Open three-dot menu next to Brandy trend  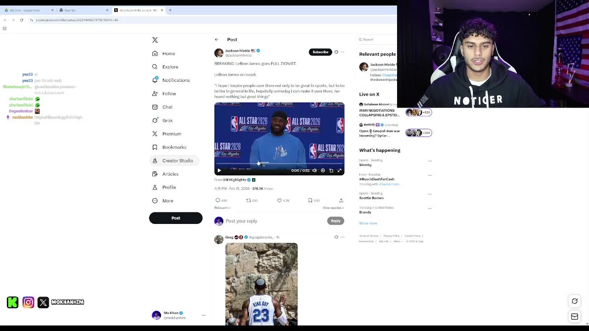coord(430,208)
